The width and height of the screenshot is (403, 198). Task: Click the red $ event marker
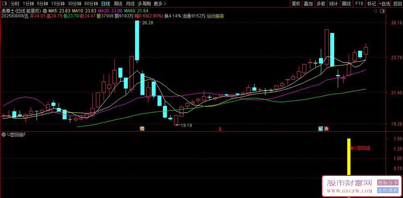tap(220, 129)
